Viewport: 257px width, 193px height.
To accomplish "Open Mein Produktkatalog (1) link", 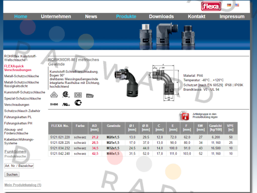I will (23, 185).
